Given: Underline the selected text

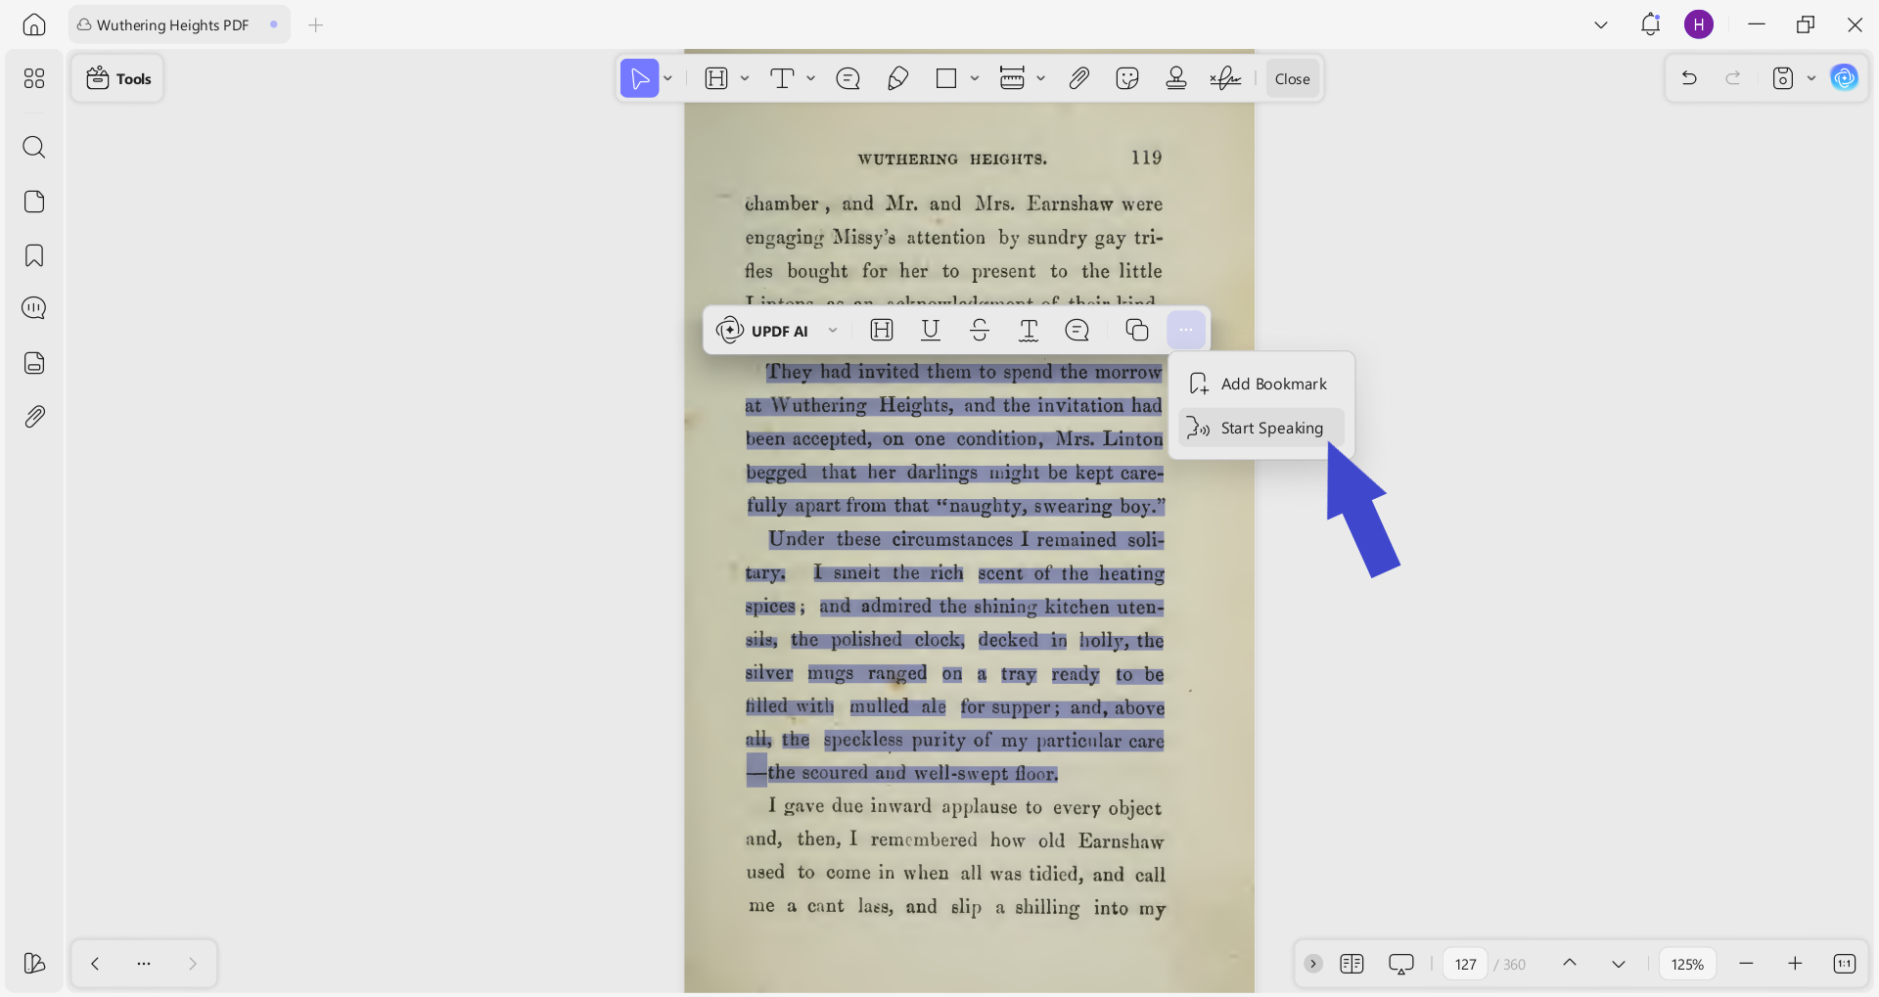Looking at the screenshot, I should (x=931, y=331).
